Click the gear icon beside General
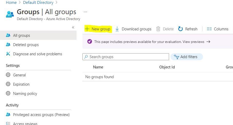The image size is (233, 125). click(x=8, y=75)
